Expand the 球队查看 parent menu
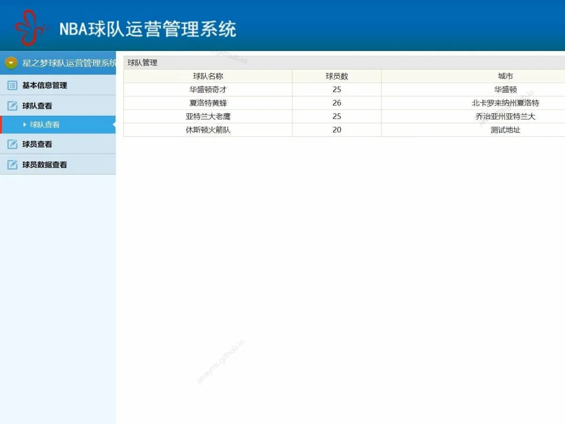The width and height of the screenshot is (565, 424). pos(58,106)
